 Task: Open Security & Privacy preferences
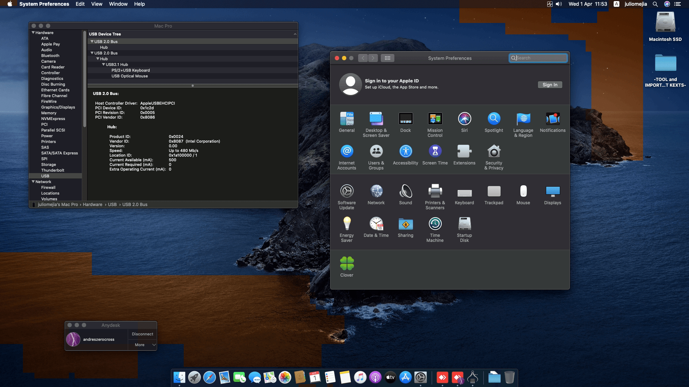tap(494, 151)
